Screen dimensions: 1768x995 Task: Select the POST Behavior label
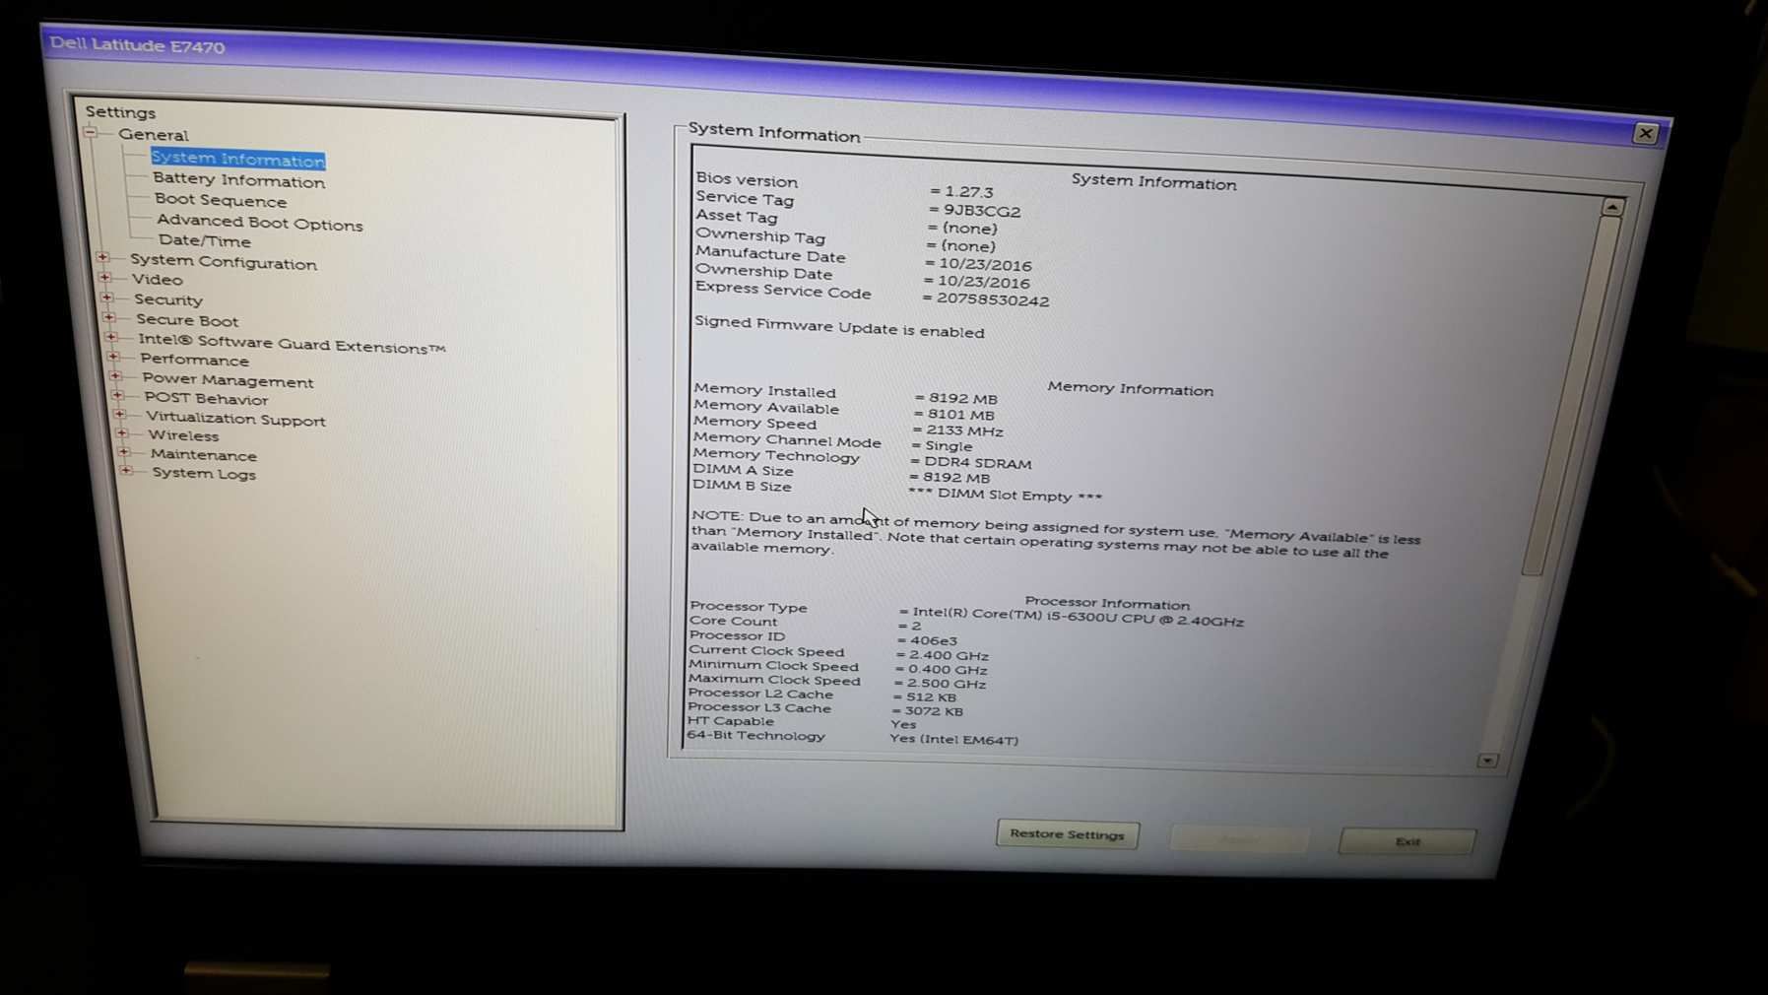pyautogui.click(x=206, y=399)
